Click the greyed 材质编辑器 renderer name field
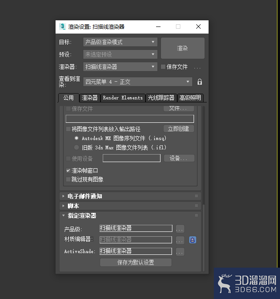Image resolution: width=280 pixels, height=299 pixels. click(136, 240)
